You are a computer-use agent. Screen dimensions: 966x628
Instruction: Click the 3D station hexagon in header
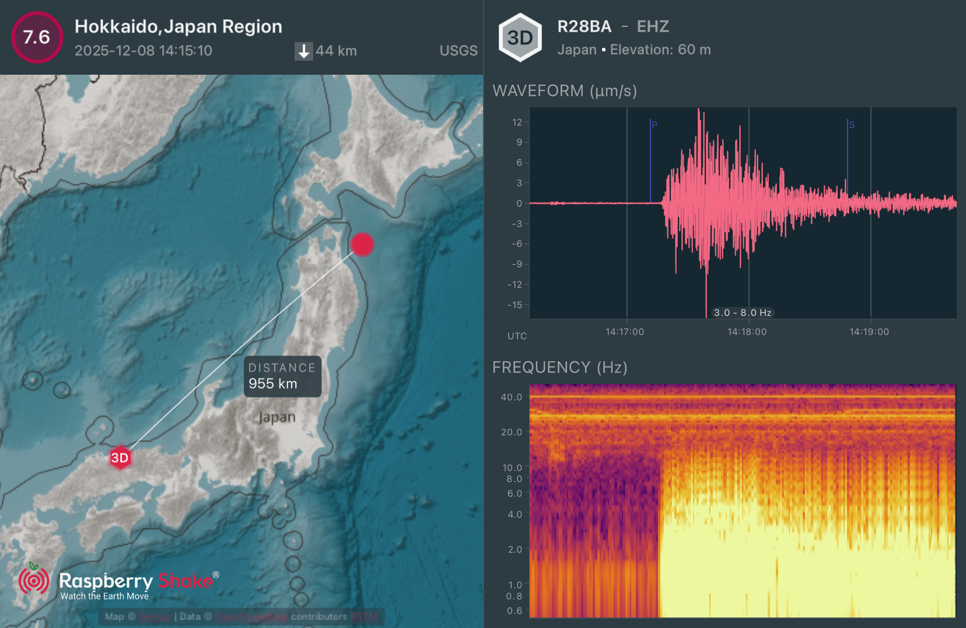click(x=520, y=38)
